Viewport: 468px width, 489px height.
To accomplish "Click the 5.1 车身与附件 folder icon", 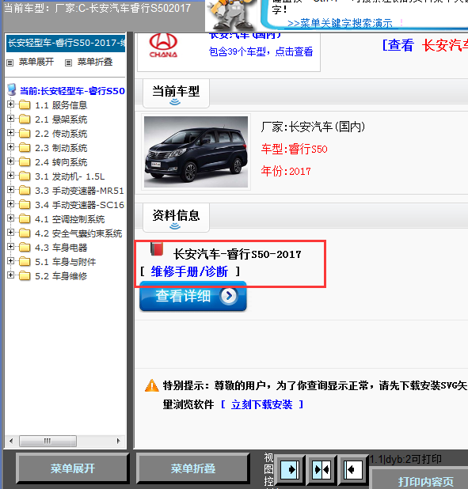I will point(25,262).
